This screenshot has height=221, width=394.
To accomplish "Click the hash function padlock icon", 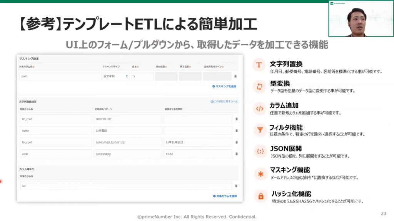I will tap(260, 196).
